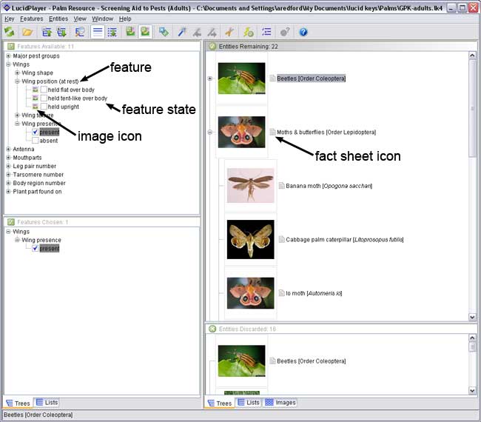Switch to Images tab in entities panel
Viewport: 481px width, 422px height.
pyautogui.click(x=280, y=403)
